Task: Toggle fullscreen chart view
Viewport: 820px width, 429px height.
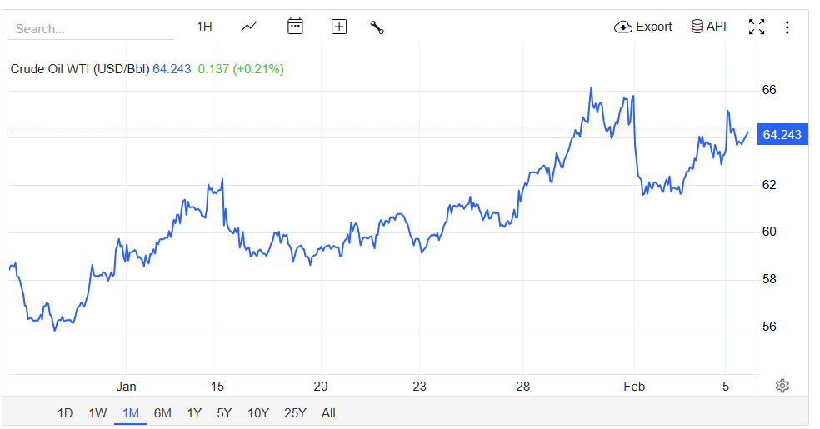Action: (757, 27)
